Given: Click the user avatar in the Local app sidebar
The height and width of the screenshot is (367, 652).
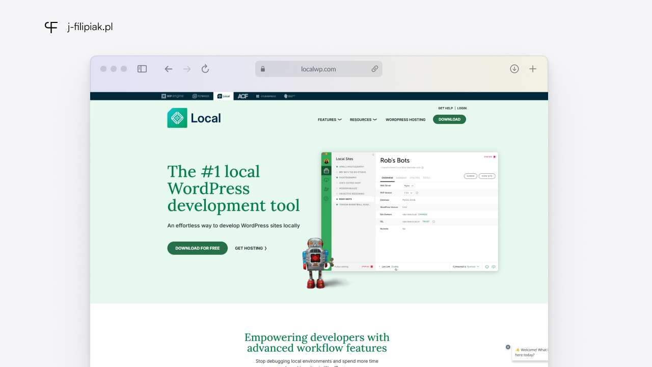Looking at the screenshot, I should click(x=327, y=161).
